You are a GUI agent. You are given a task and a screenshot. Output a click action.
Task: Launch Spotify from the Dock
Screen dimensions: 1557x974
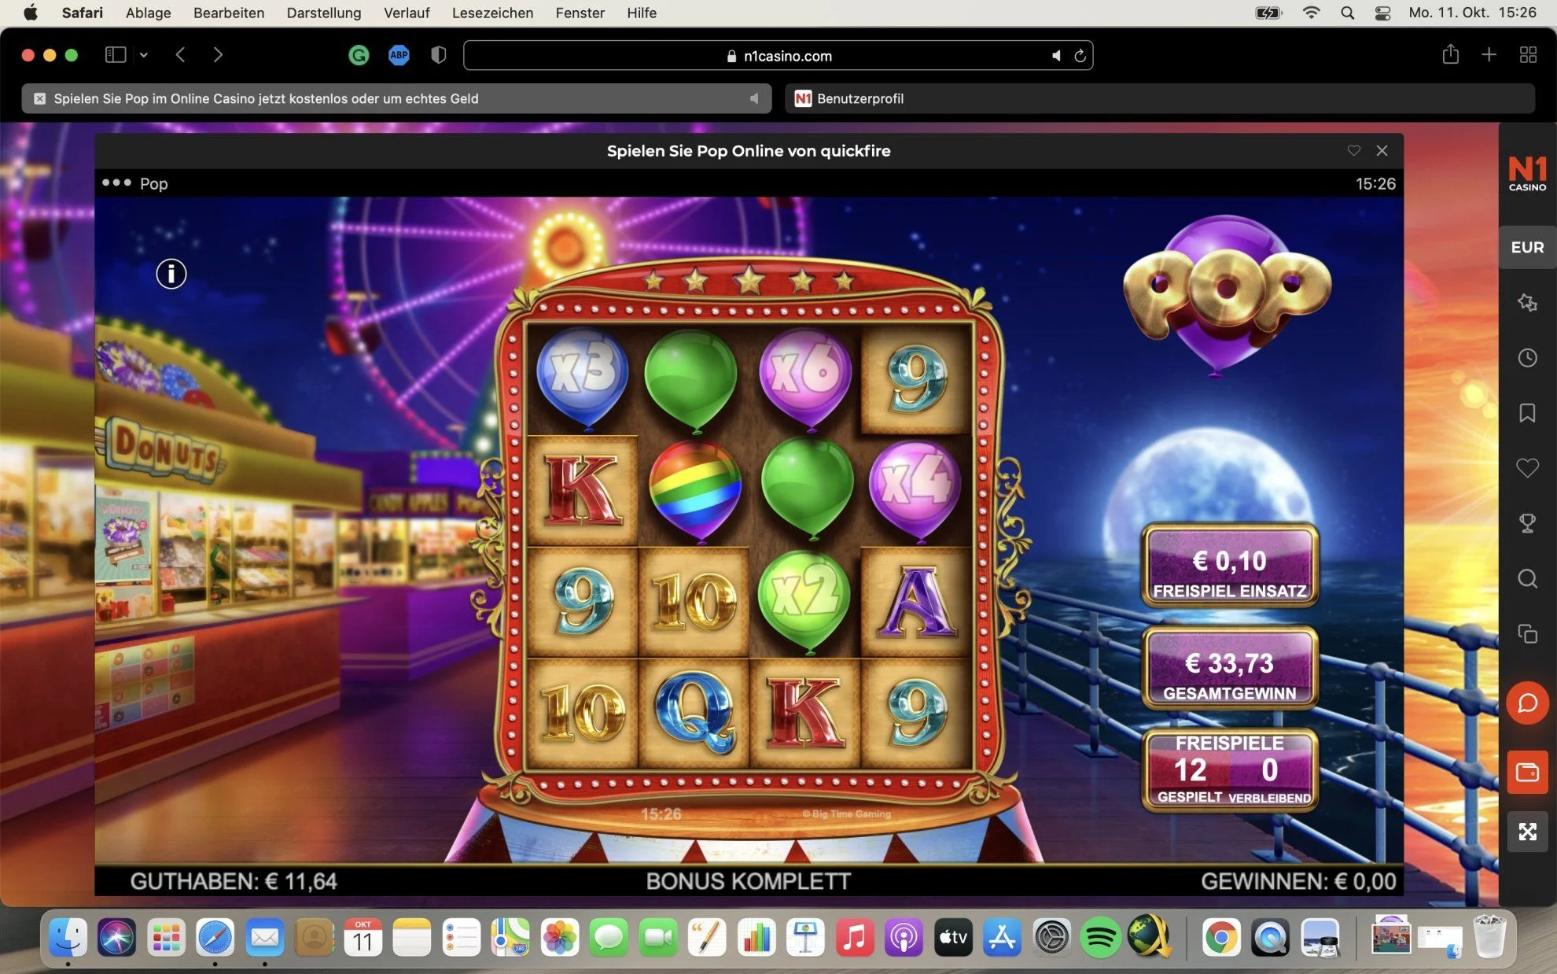[x=1100, y=937]
